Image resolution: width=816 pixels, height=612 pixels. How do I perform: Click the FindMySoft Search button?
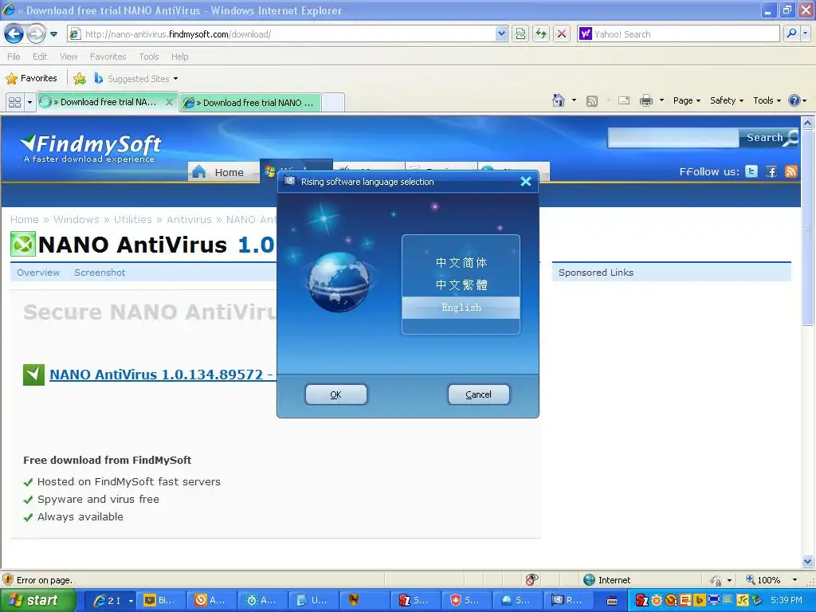(769, 138)
